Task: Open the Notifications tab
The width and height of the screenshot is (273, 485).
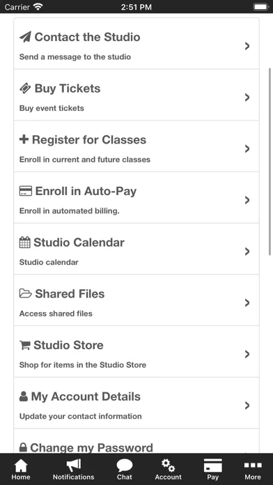Action: [74, 470]
